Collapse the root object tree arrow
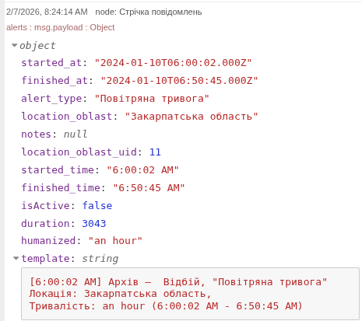The image size is (362, 321). pos(15,46)
